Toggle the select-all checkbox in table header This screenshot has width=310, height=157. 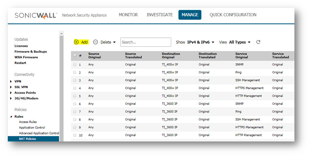pyautogui.click(x=75, y=55)
